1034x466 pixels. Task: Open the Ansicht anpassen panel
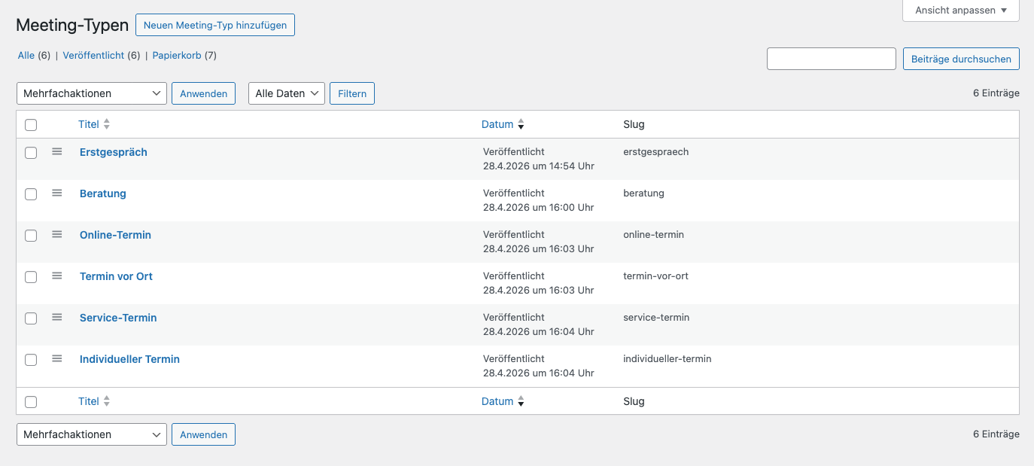(x=960, y=11)
